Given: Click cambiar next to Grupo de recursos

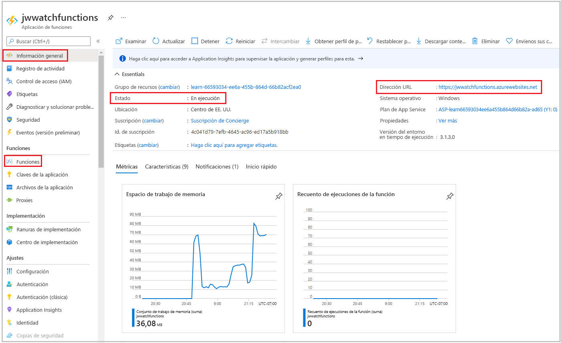Looking at the screenshot, I should [169, 87].
